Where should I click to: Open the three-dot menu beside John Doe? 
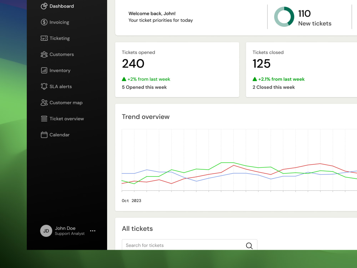(x=93, y=231)
